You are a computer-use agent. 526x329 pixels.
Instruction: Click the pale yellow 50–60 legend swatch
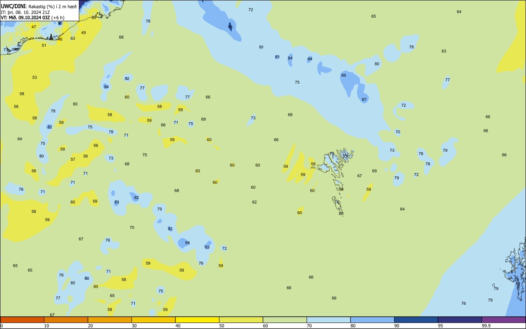pyautogui.click(x=241, y=320)
